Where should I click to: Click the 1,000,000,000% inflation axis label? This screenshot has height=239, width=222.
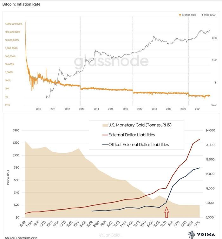click(x=14, y=24)
